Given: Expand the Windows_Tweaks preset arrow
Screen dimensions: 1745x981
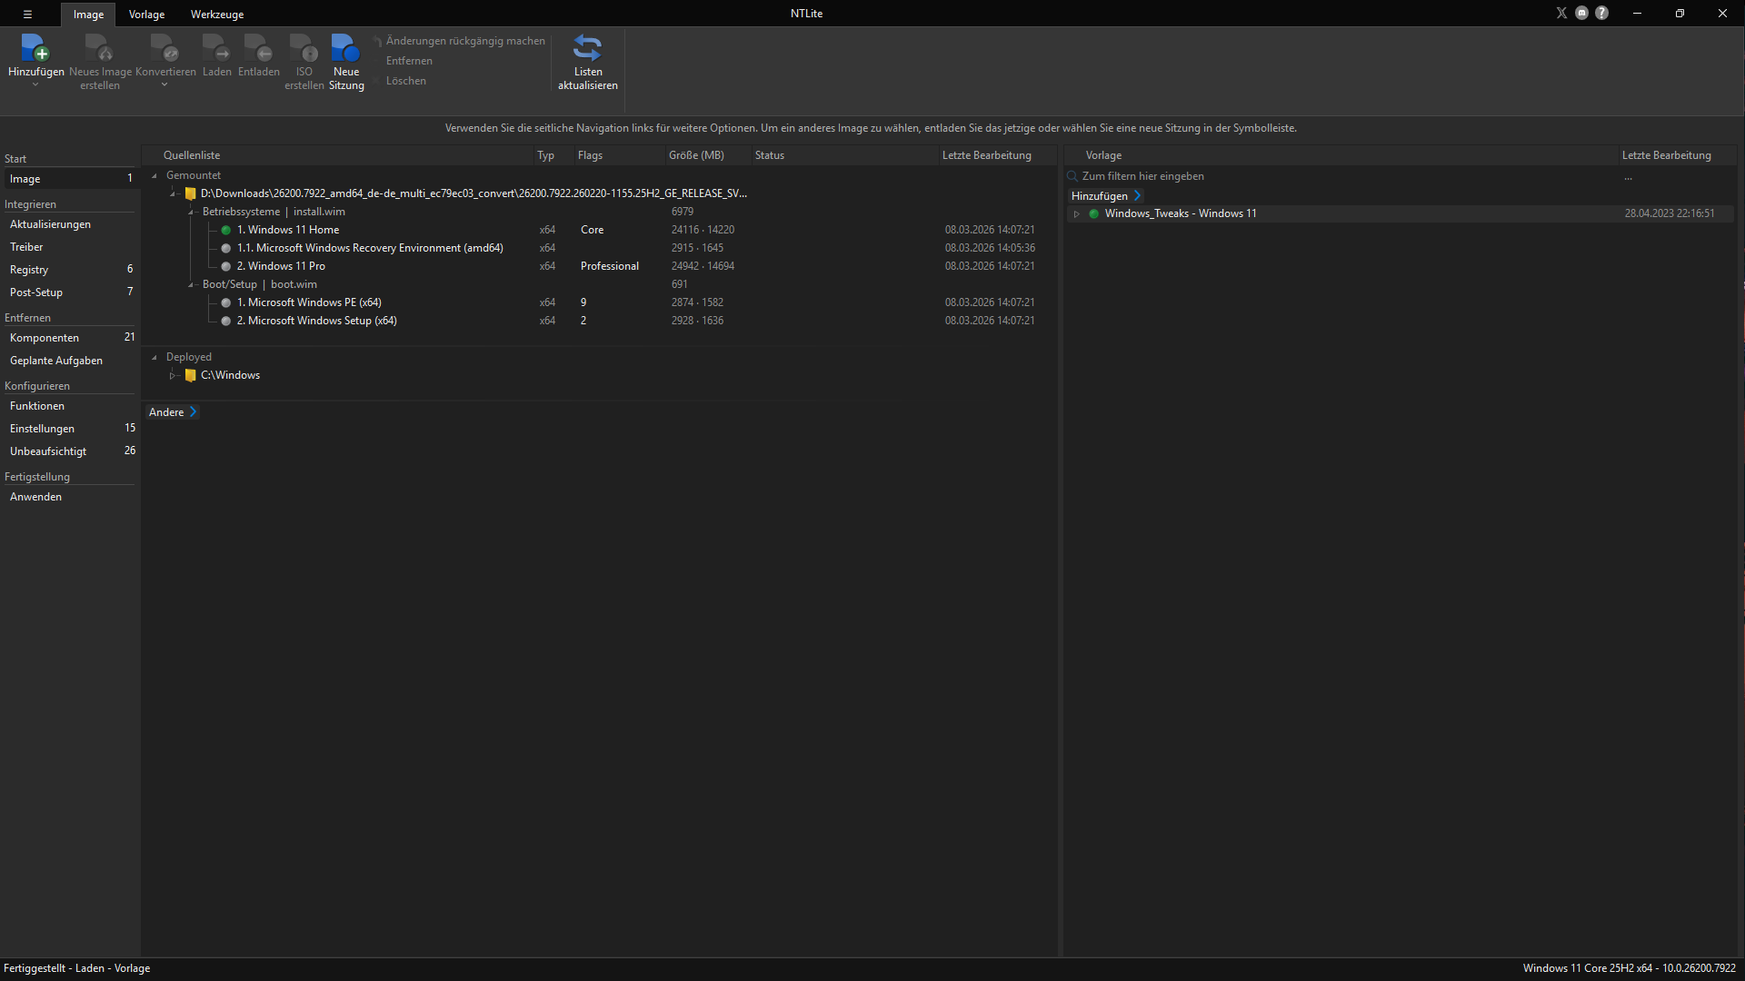Looking at the screenshot, I should (x=1077, y=214).
